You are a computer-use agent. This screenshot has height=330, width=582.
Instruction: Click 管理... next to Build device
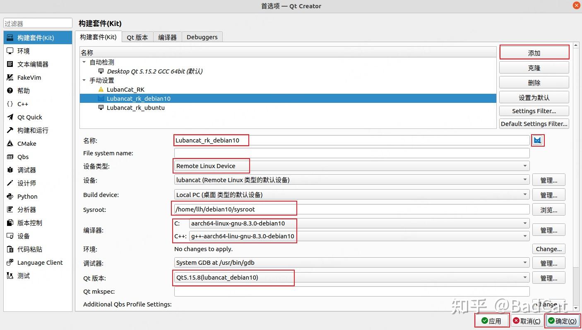tap(549, 195)
